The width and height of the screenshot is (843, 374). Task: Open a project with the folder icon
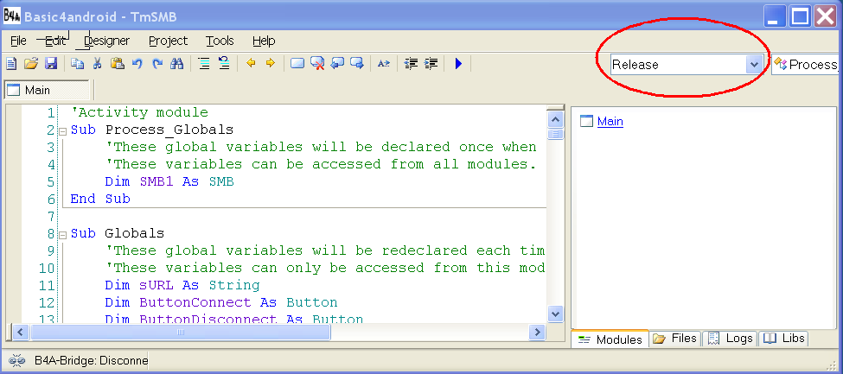(x=31, y=64)
